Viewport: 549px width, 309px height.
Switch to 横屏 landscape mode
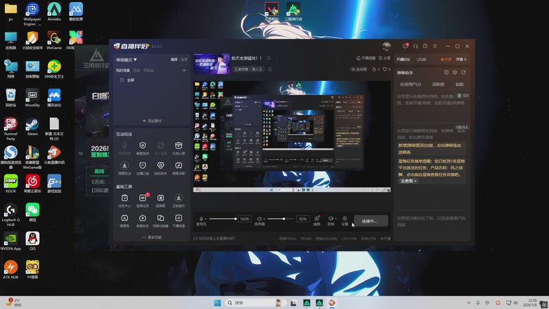[174, 60]
